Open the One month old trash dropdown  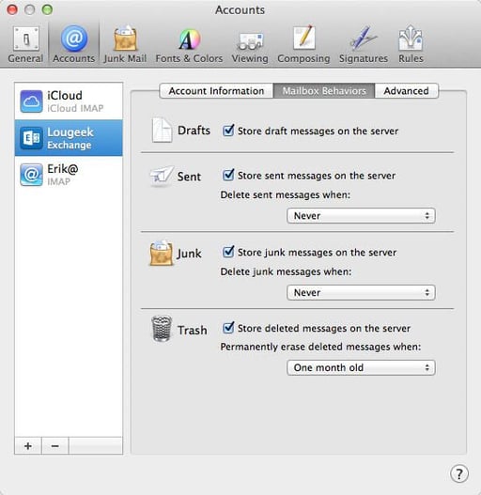click(x=361, y=367)
